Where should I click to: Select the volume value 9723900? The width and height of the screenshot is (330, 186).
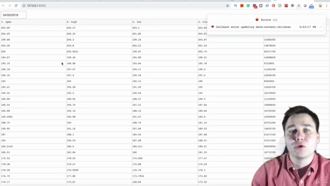click(269, 63)
